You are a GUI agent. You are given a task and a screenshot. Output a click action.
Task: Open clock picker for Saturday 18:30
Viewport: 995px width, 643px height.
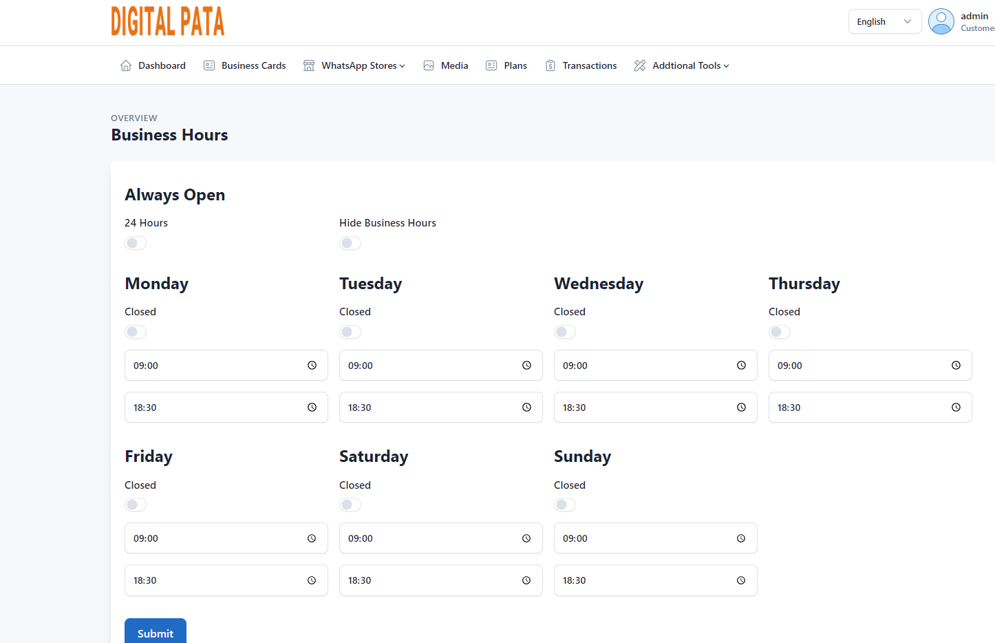[526, 580]
